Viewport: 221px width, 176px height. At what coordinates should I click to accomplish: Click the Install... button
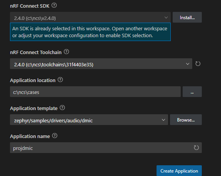point(187,17)
